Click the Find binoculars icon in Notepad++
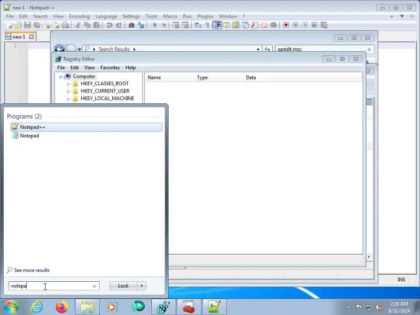Screen dimensions: 420x315 click(131, 25)
